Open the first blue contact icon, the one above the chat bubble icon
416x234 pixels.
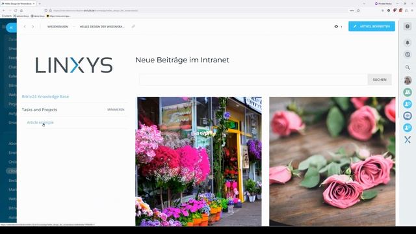(408, 104)
